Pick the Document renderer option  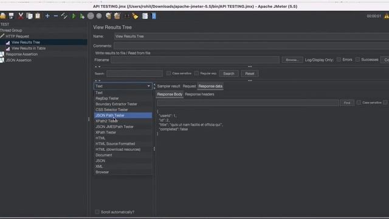123,155
